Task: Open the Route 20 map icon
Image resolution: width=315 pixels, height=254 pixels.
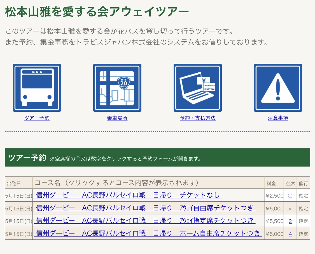Action: [117, 88]
